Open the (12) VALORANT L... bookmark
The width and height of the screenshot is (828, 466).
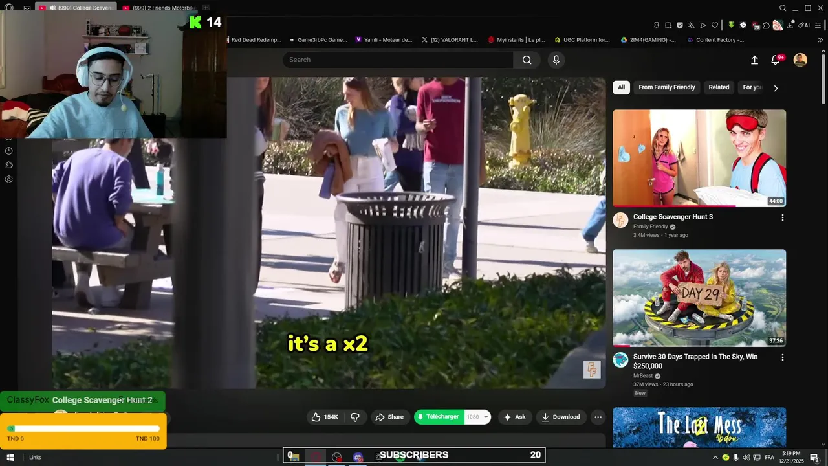click(x=450, y=39)
